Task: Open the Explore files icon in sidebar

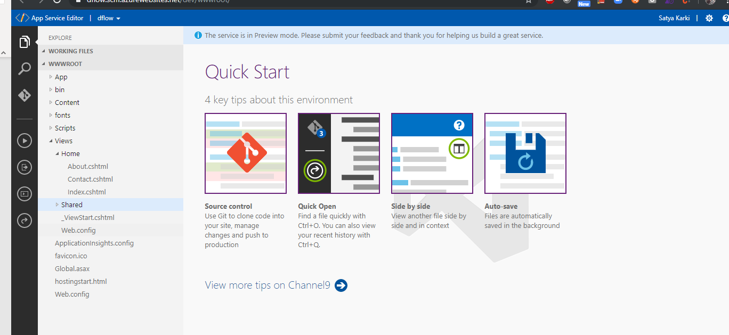Action: coord(24,42)
